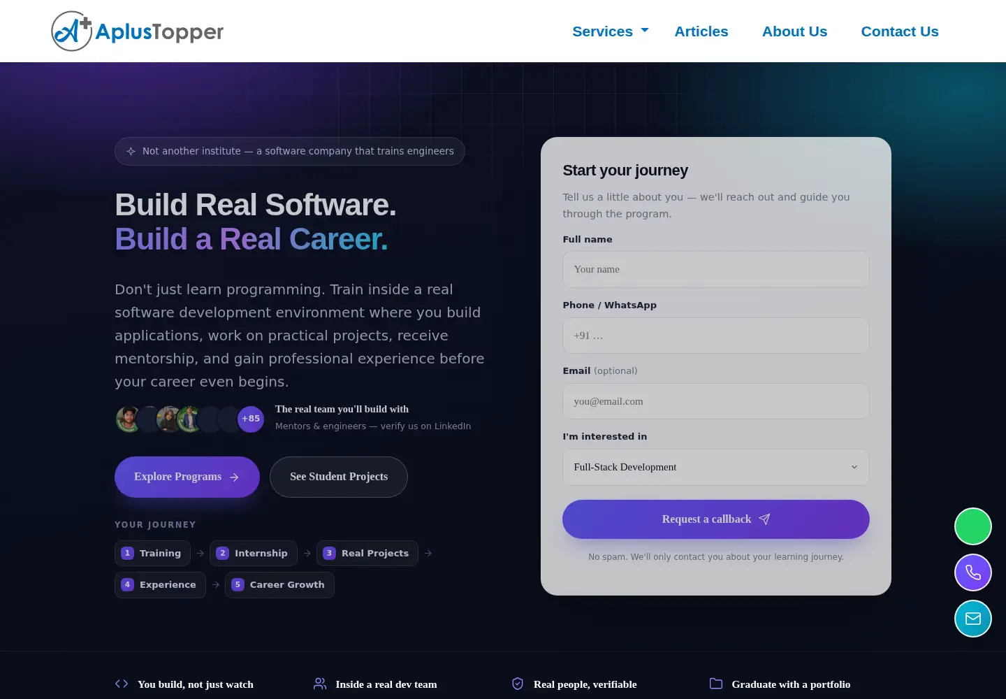The height and width of the screenshot is (699, 1006).
Task: Select the people icon beside "Inside a real dev team"
Action: [x=320, y=684]
